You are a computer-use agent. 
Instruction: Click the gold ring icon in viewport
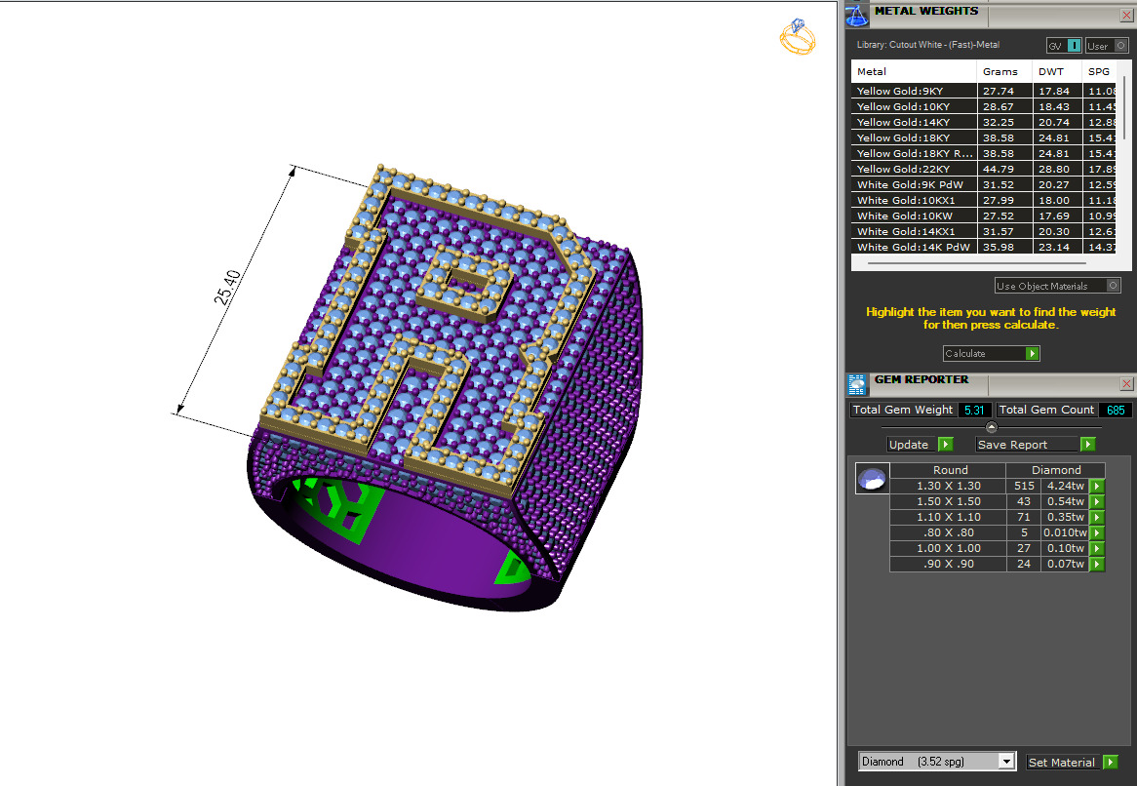[x=798, y=36]
